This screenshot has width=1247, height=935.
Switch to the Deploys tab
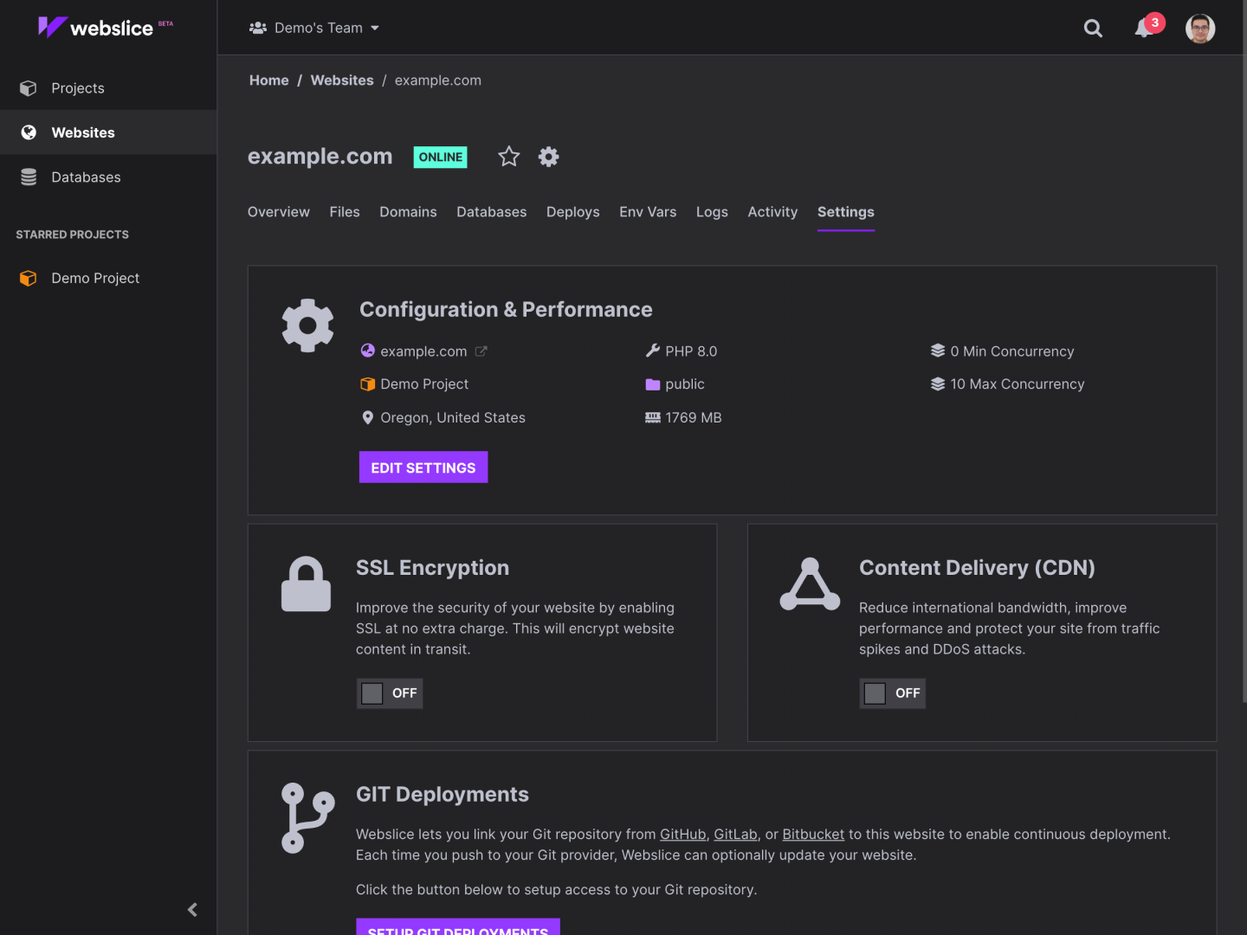pos(572,211)
